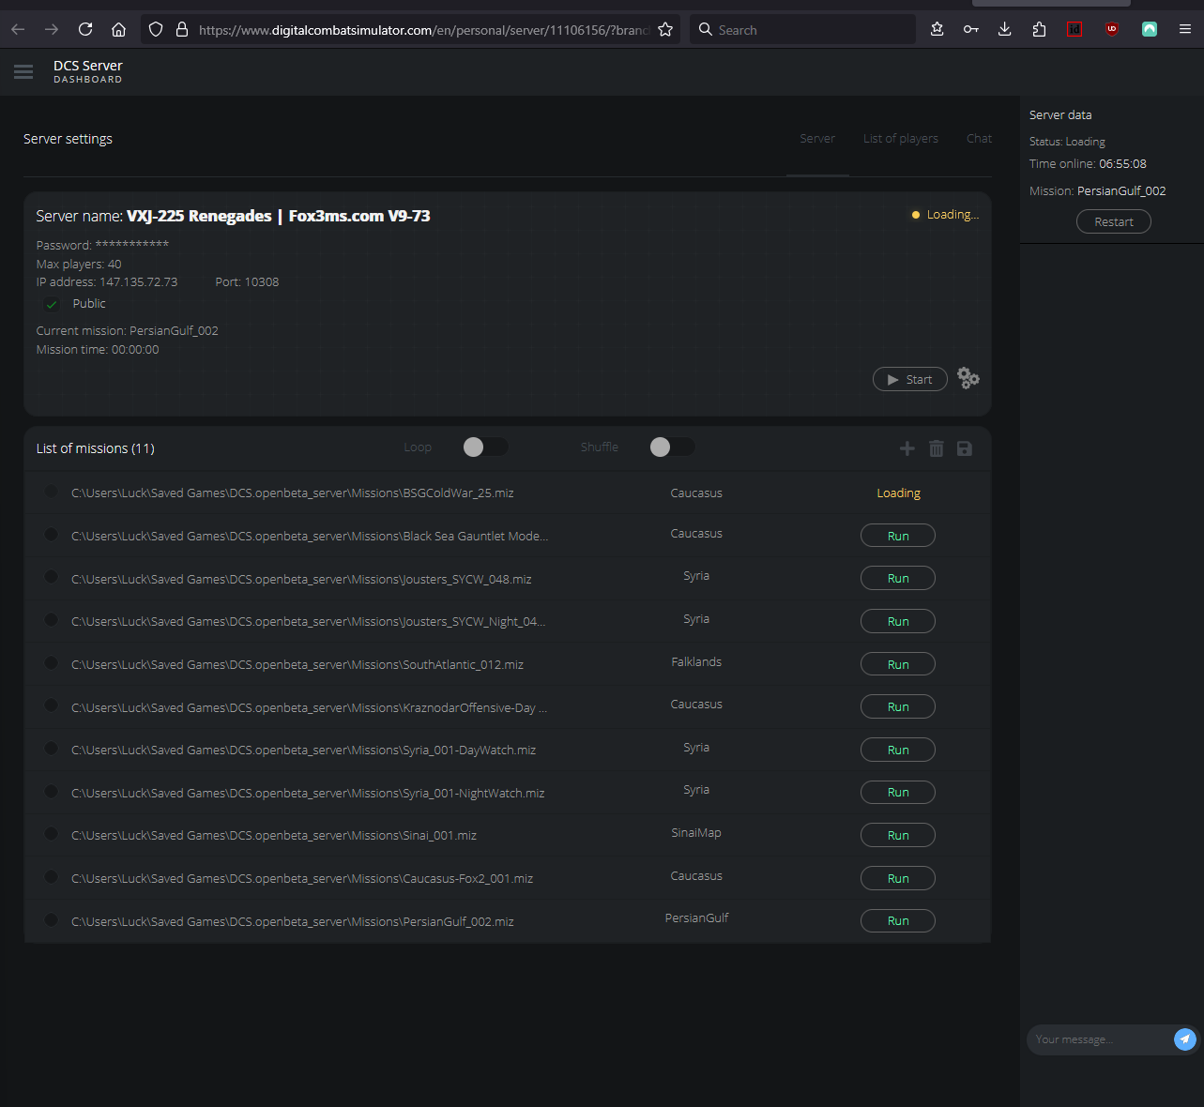Click the Loading status for BSGColdWar_25
Image resolution: width=1204 pixels, height=1107 pixels.
[898, 493]
